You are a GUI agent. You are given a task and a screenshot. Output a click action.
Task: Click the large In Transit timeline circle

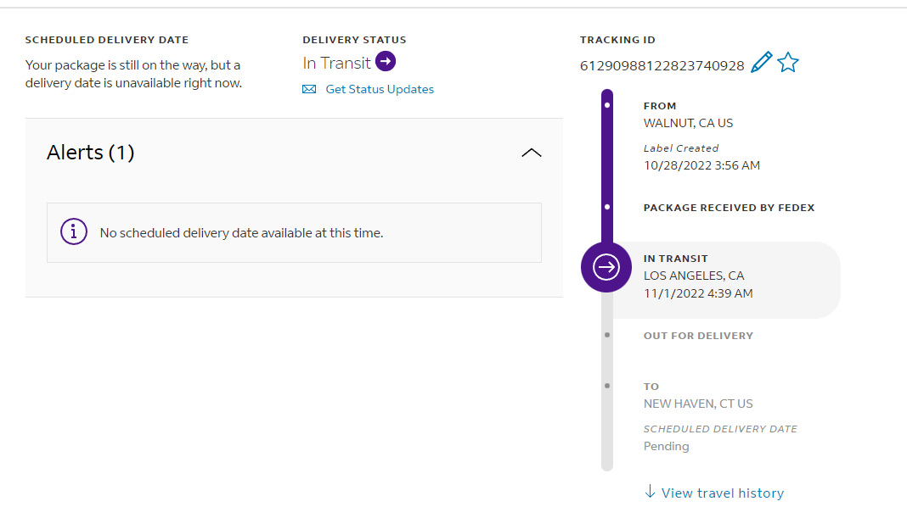point(606,268)
